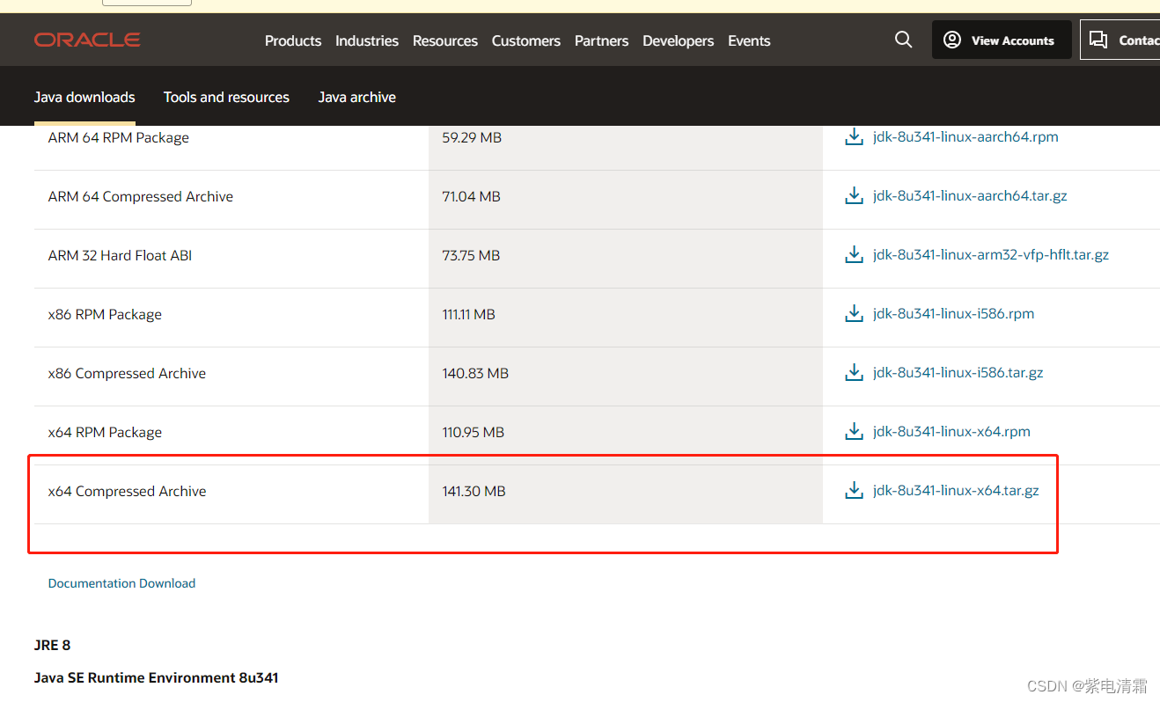Viewport: 1160px width, 702px height.
Task: Click download icon for jdk-8u341-linux-aarch64.tar.gz
Action: pos(854,196)
